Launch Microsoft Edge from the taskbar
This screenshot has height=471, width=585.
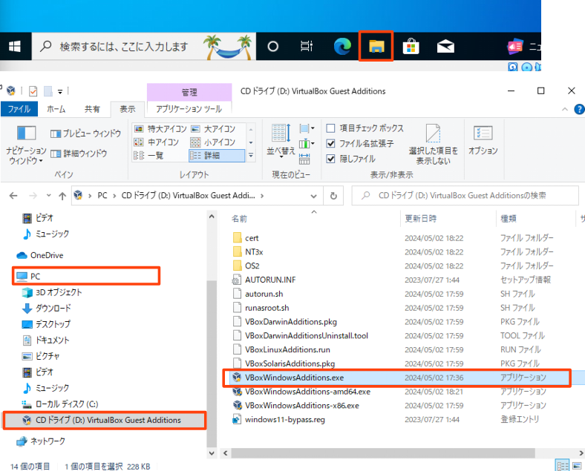tap(342, 46)
